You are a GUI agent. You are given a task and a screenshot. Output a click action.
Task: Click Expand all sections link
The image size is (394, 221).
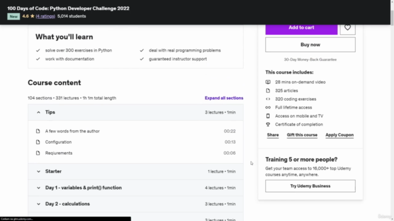point(224,98)
